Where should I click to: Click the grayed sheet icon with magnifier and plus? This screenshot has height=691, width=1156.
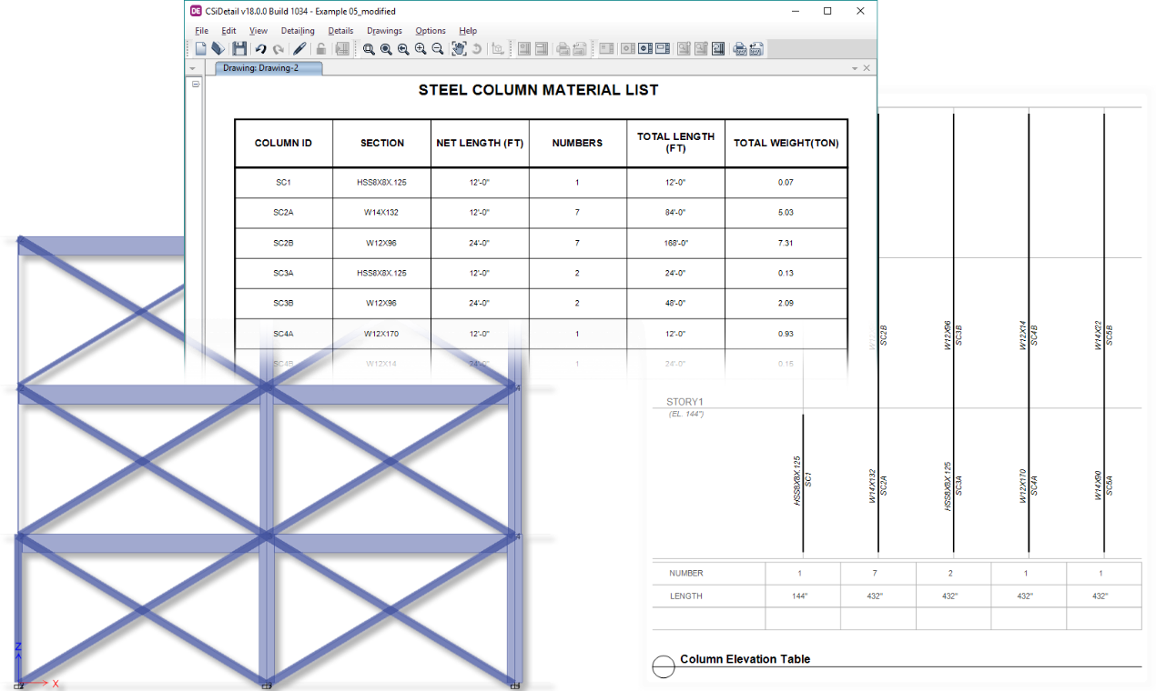684,49
